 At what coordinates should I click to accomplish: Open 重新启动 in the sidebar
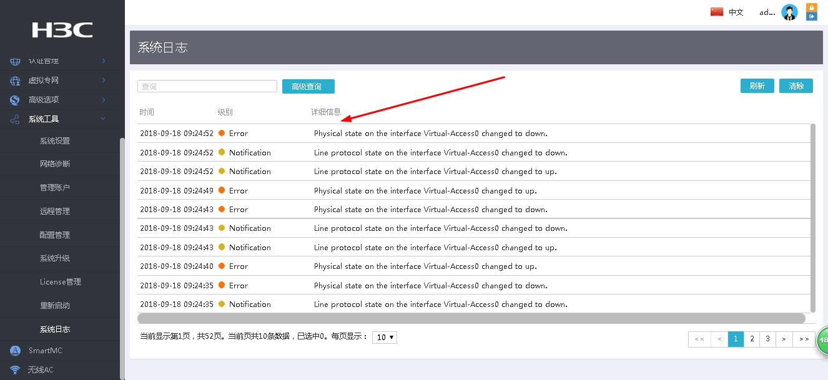click(x=55, y=306)
